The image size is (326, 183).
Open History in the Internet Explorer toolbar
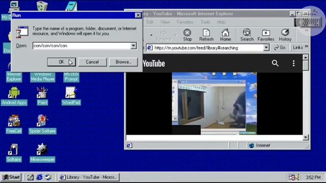tap(285, 35)
